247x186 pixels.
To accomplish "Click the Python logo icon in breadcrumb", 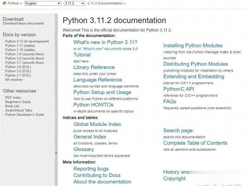I will 4,3.
